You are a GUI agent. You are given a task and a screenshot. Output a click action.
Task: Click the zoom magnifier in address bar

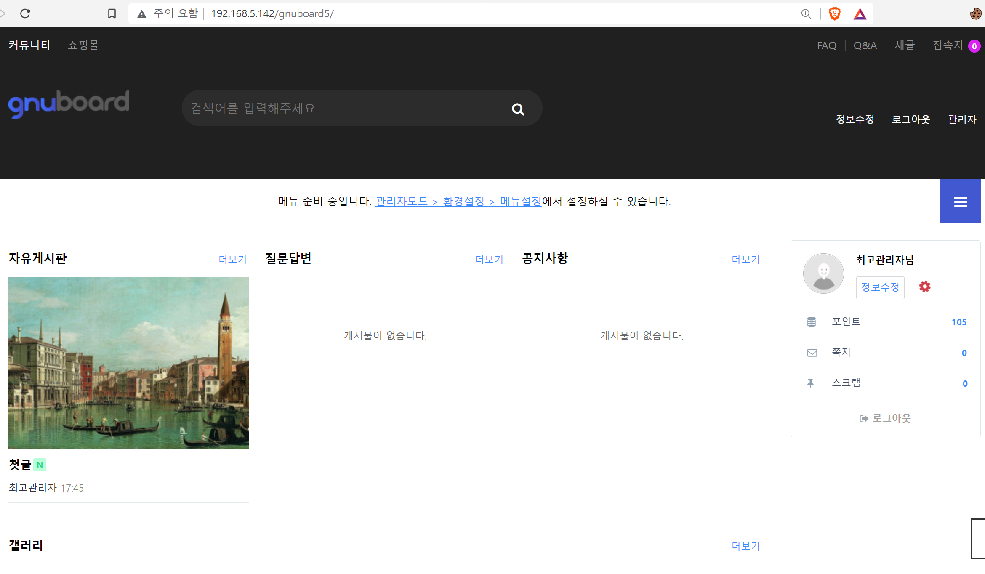[806, 13]
